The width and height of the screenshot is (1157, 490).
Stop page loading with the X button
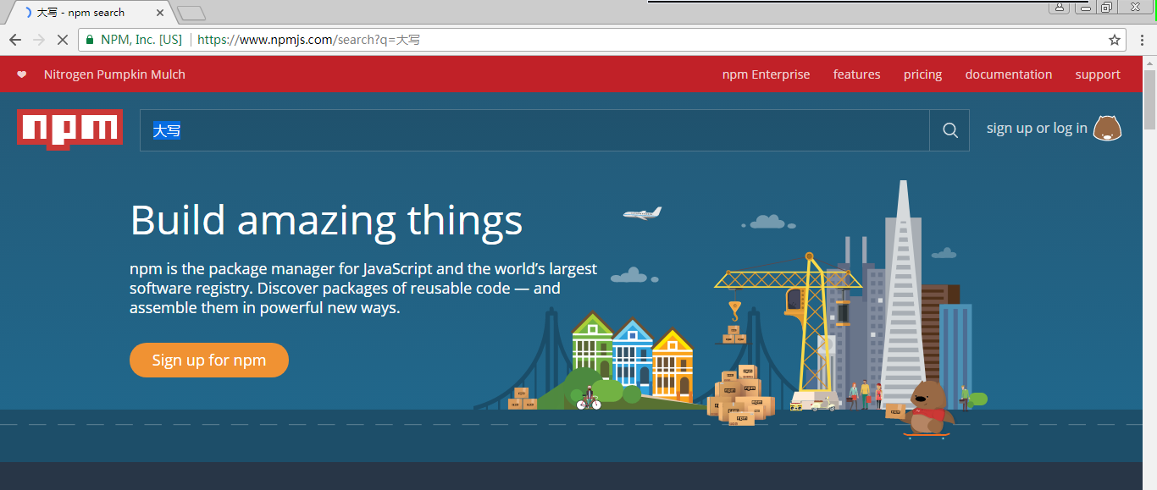click(62, 40)
